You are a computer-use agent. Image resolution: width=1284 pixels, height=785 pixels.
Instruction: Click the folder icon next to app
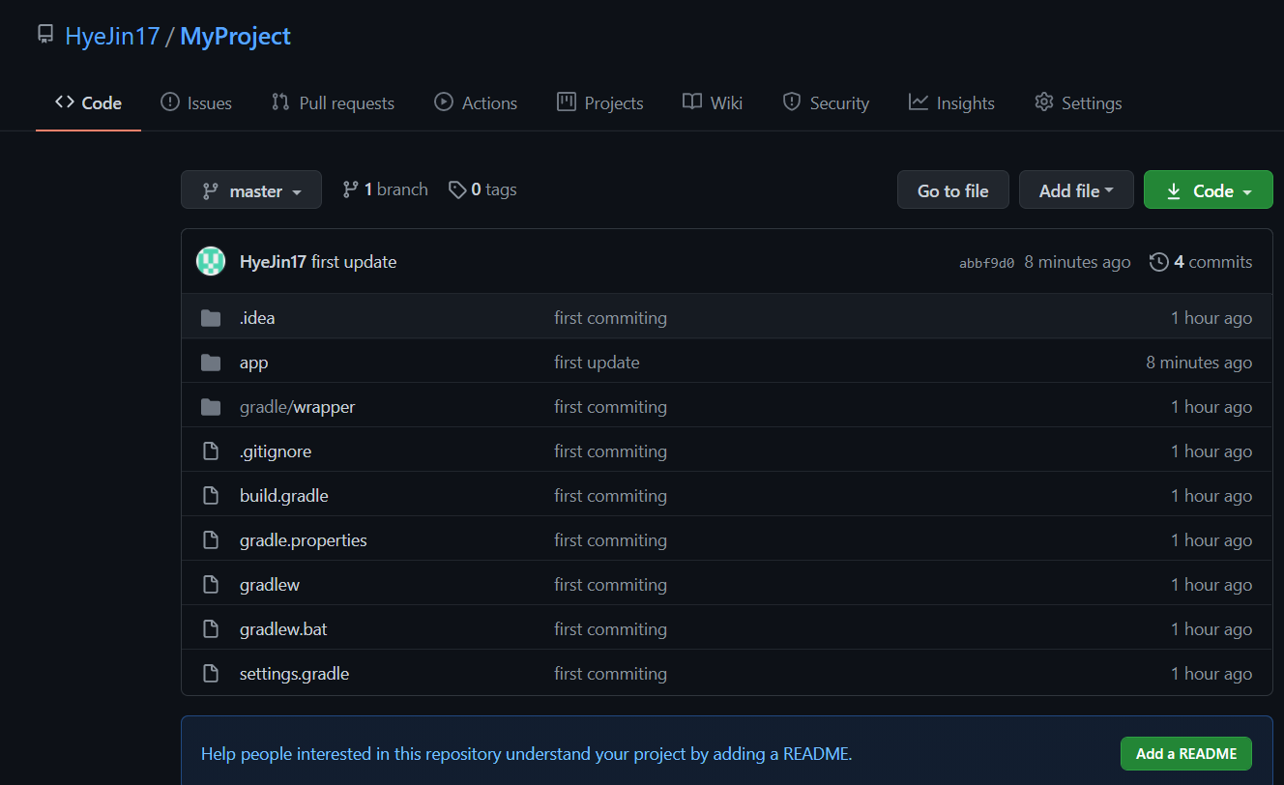pyautogui.click(x=211, y=363)
